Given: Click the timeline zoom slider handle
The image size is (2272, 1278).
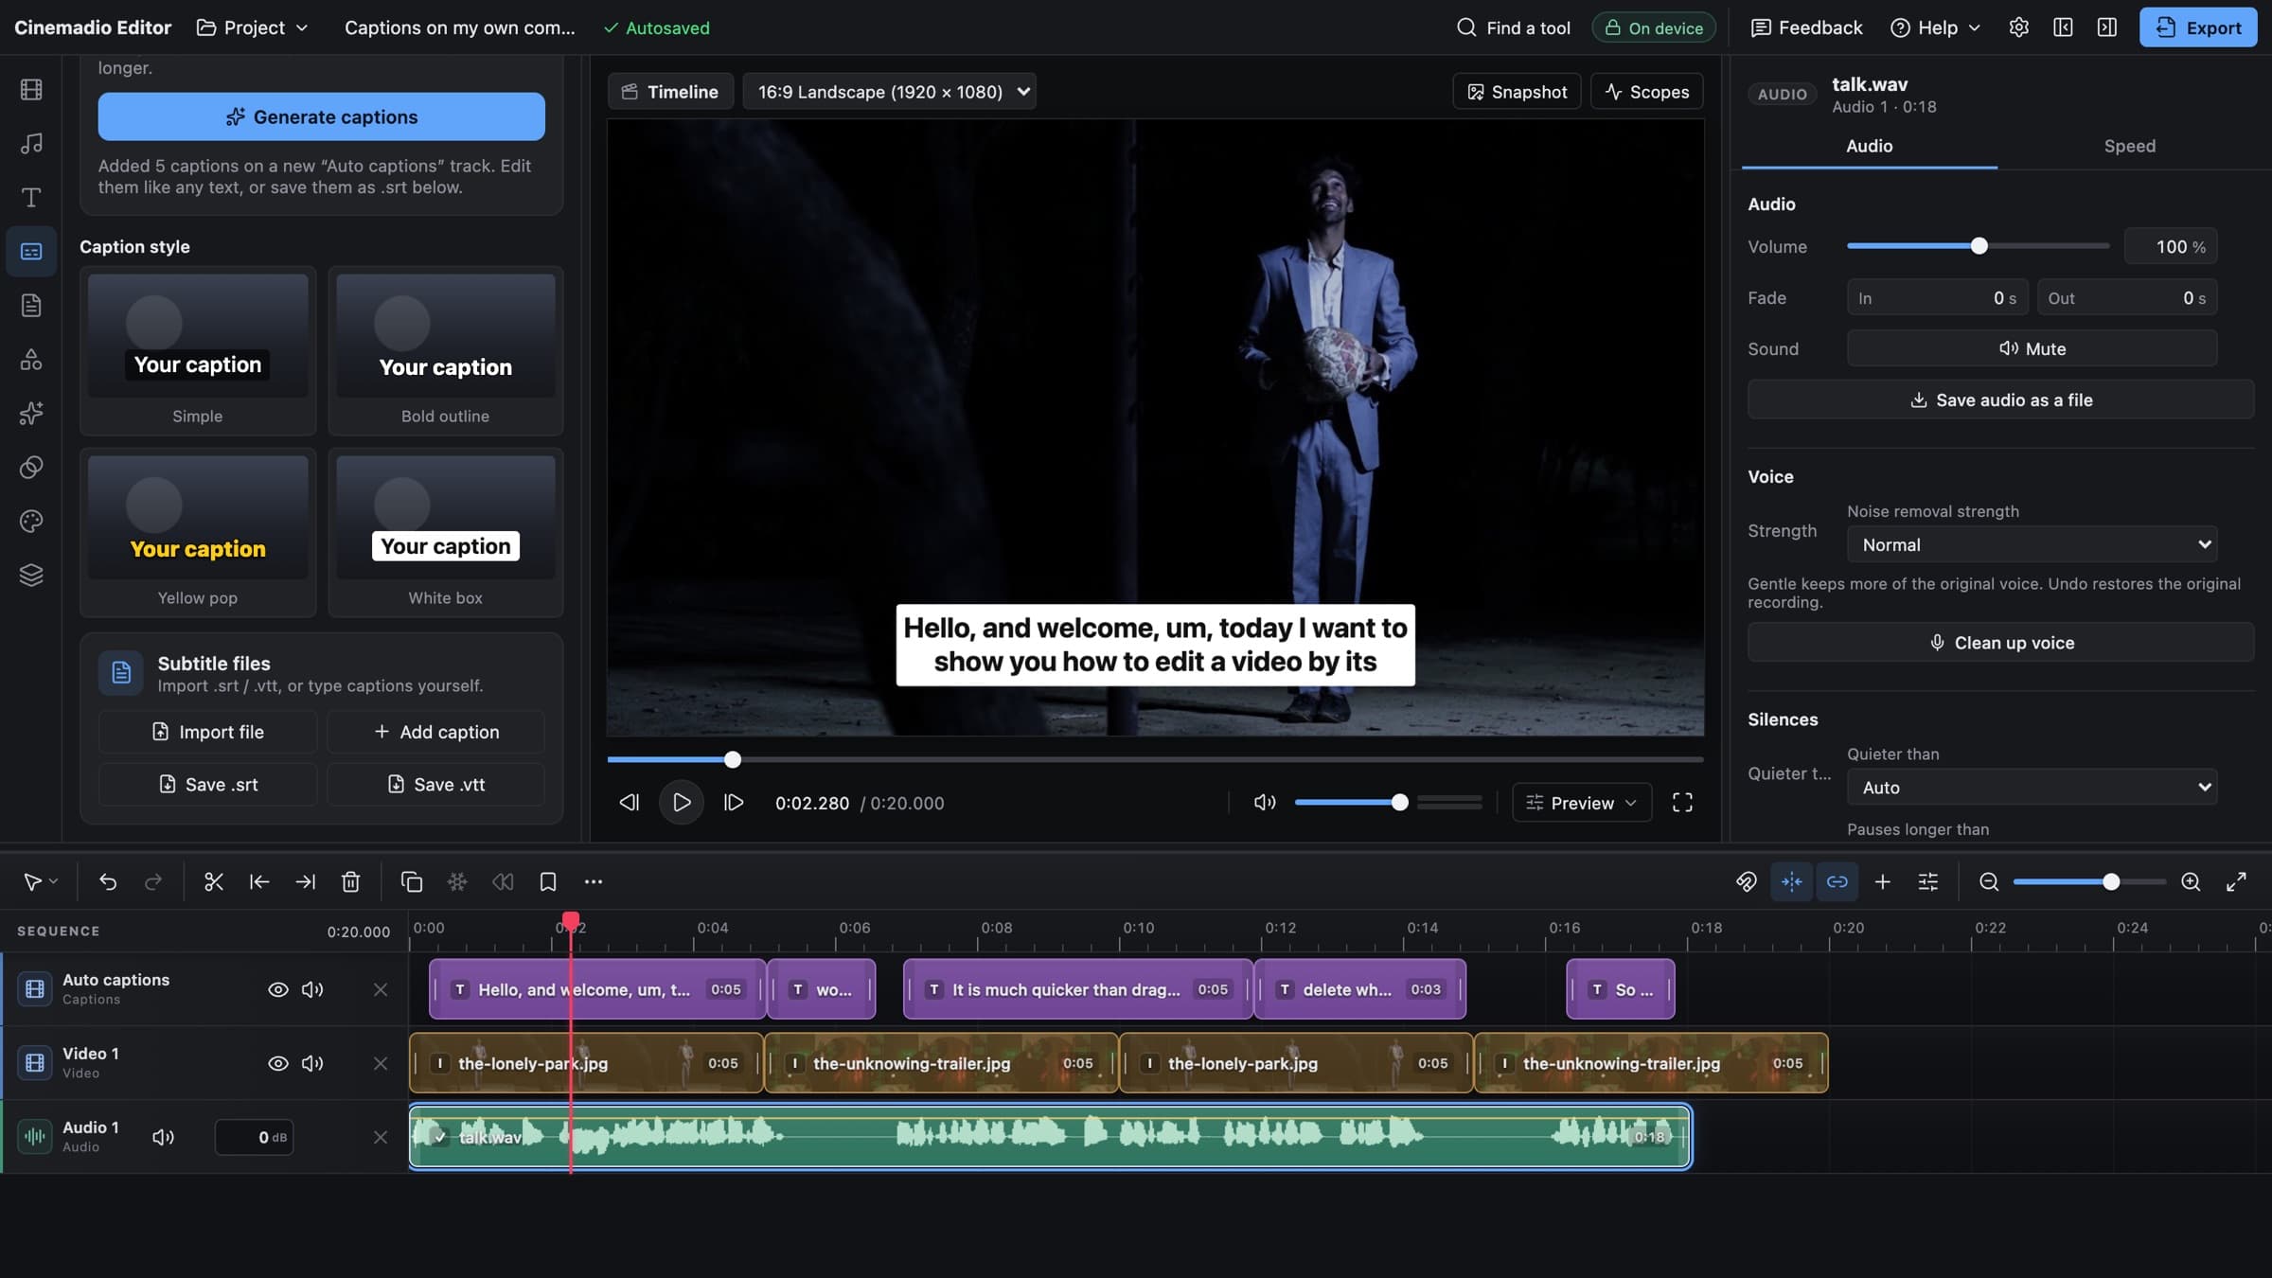Looking at the screenshot, I should (2111, 882).
